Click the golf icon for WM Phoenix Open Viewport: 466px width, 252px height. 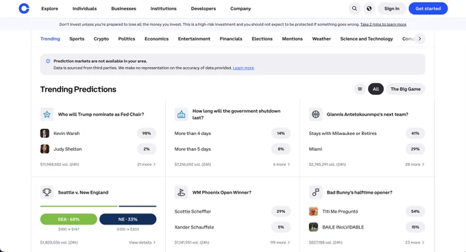(182, 192)
